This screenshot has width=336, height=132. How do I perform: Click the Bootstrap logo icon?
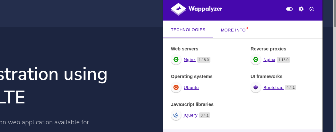click(256, 87)
